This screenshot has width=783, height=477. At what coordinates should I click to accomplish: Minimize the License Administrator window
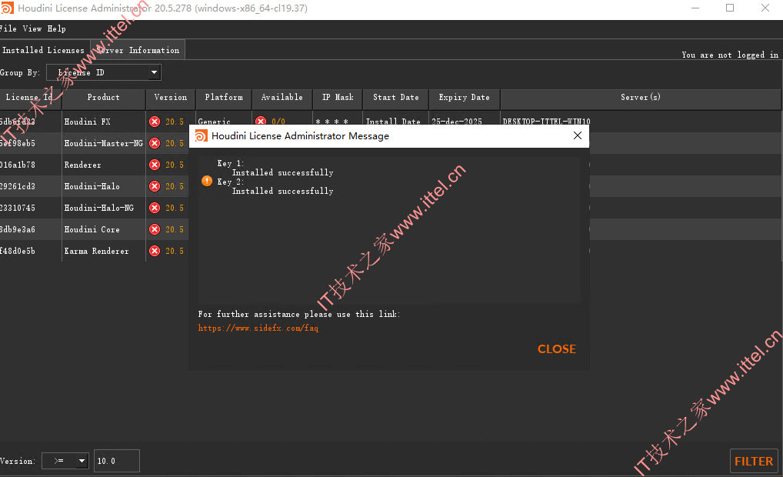(695, 8)
